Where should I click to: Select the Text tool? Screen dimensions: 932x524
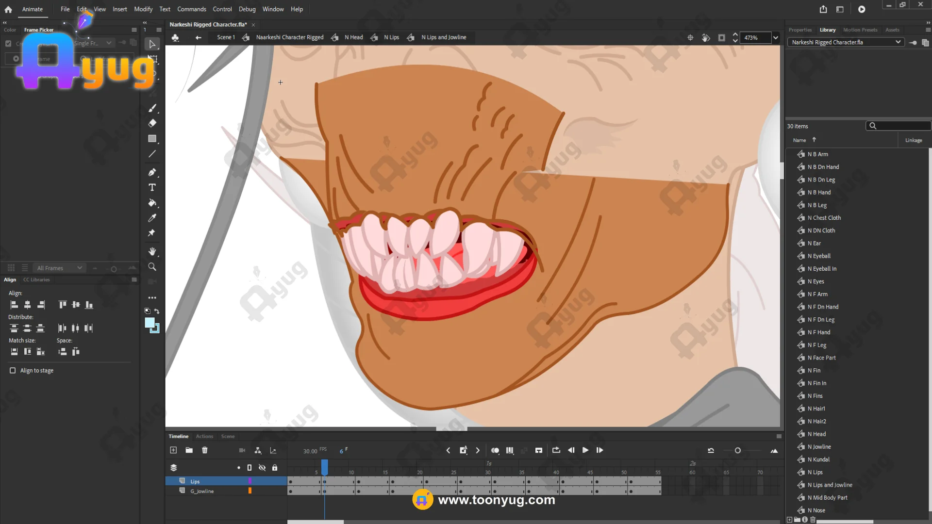152,188
